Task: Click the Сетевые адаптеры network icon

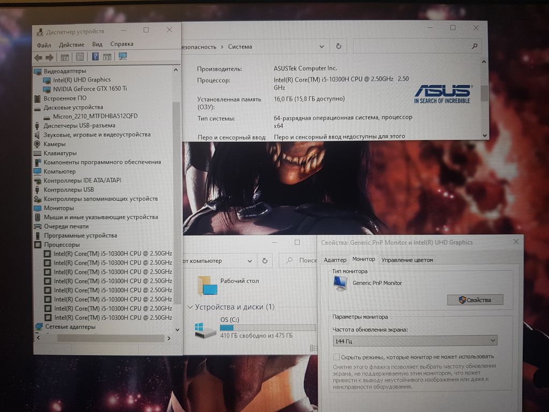Action: [39, 327]
